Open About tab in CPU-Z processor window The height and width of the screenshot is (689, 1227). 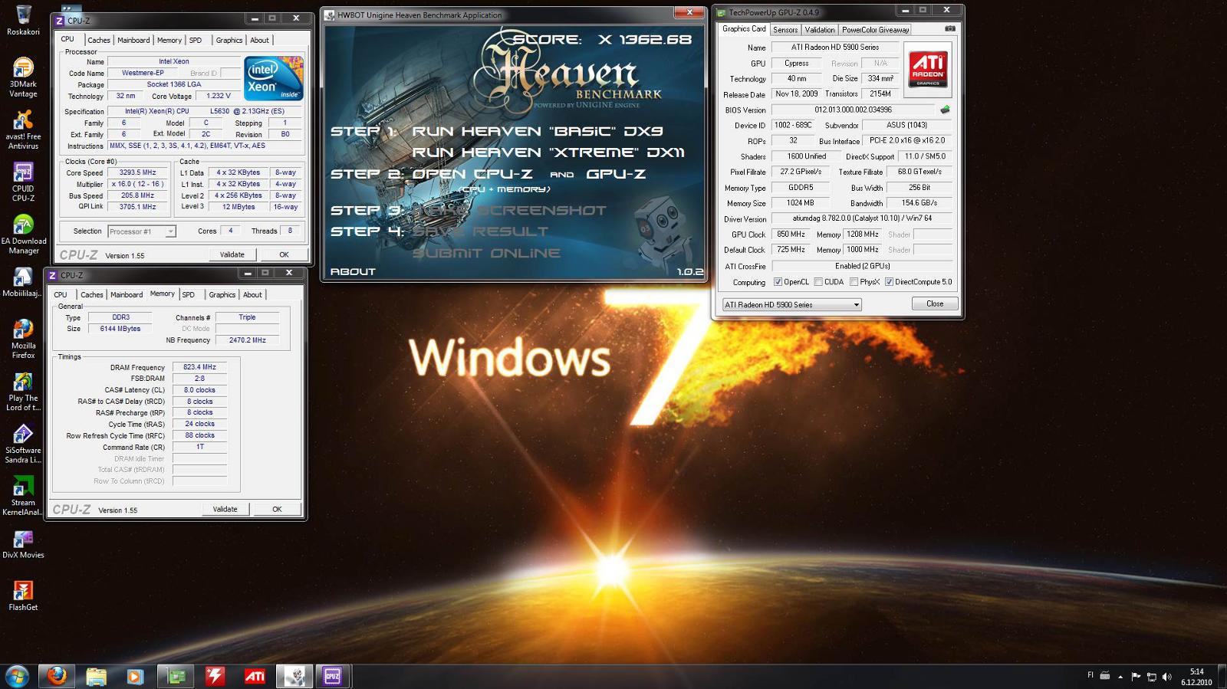coord(259,40)
